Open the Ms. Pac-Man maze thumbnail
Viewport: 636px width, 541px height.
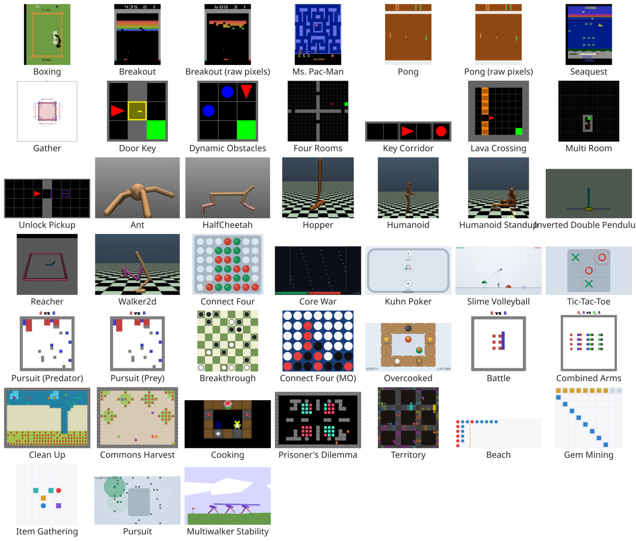click(318, 35)
